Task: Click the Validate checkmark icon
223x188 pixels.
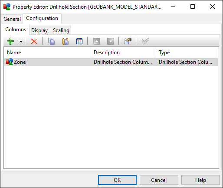Action: (x=145, y=41)
